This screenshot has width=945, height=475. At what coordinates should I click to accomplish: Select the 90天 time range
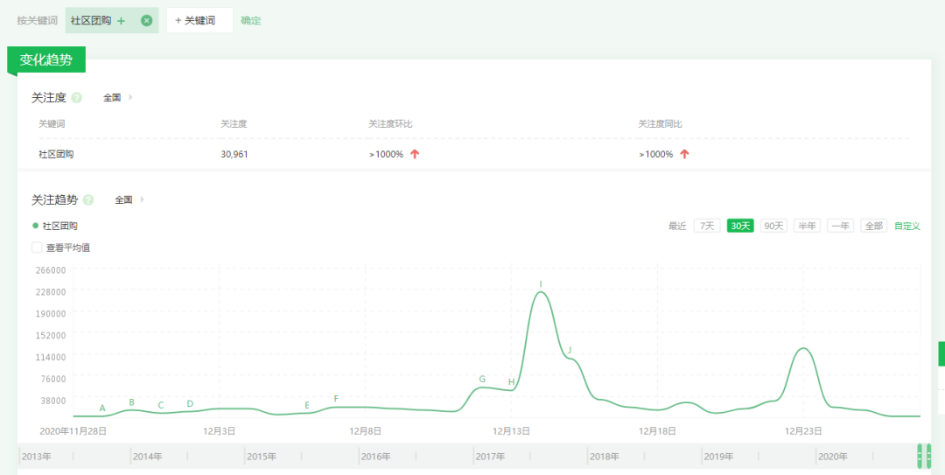click(773, 226)
